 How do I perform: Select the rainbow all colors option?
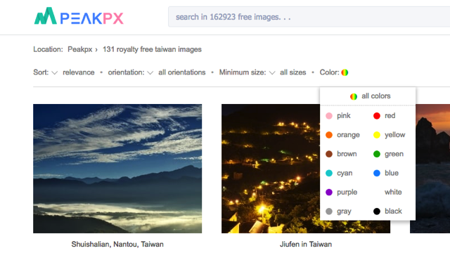[370, 96]
